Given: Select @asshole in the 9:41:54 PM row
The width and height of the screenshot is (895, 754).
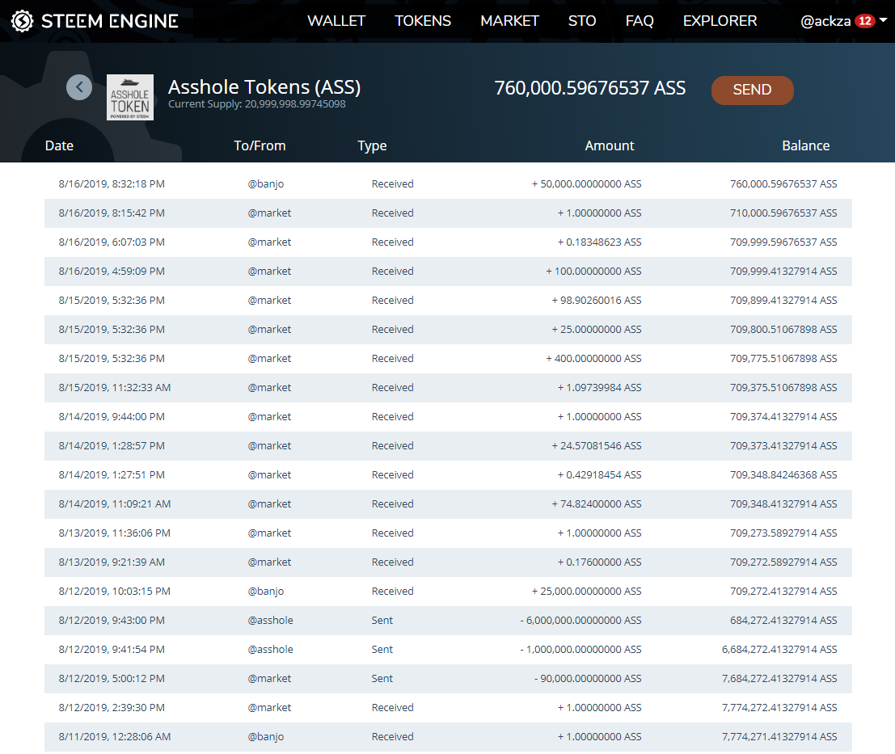Looking at the screenshot, I should [270, 649].
